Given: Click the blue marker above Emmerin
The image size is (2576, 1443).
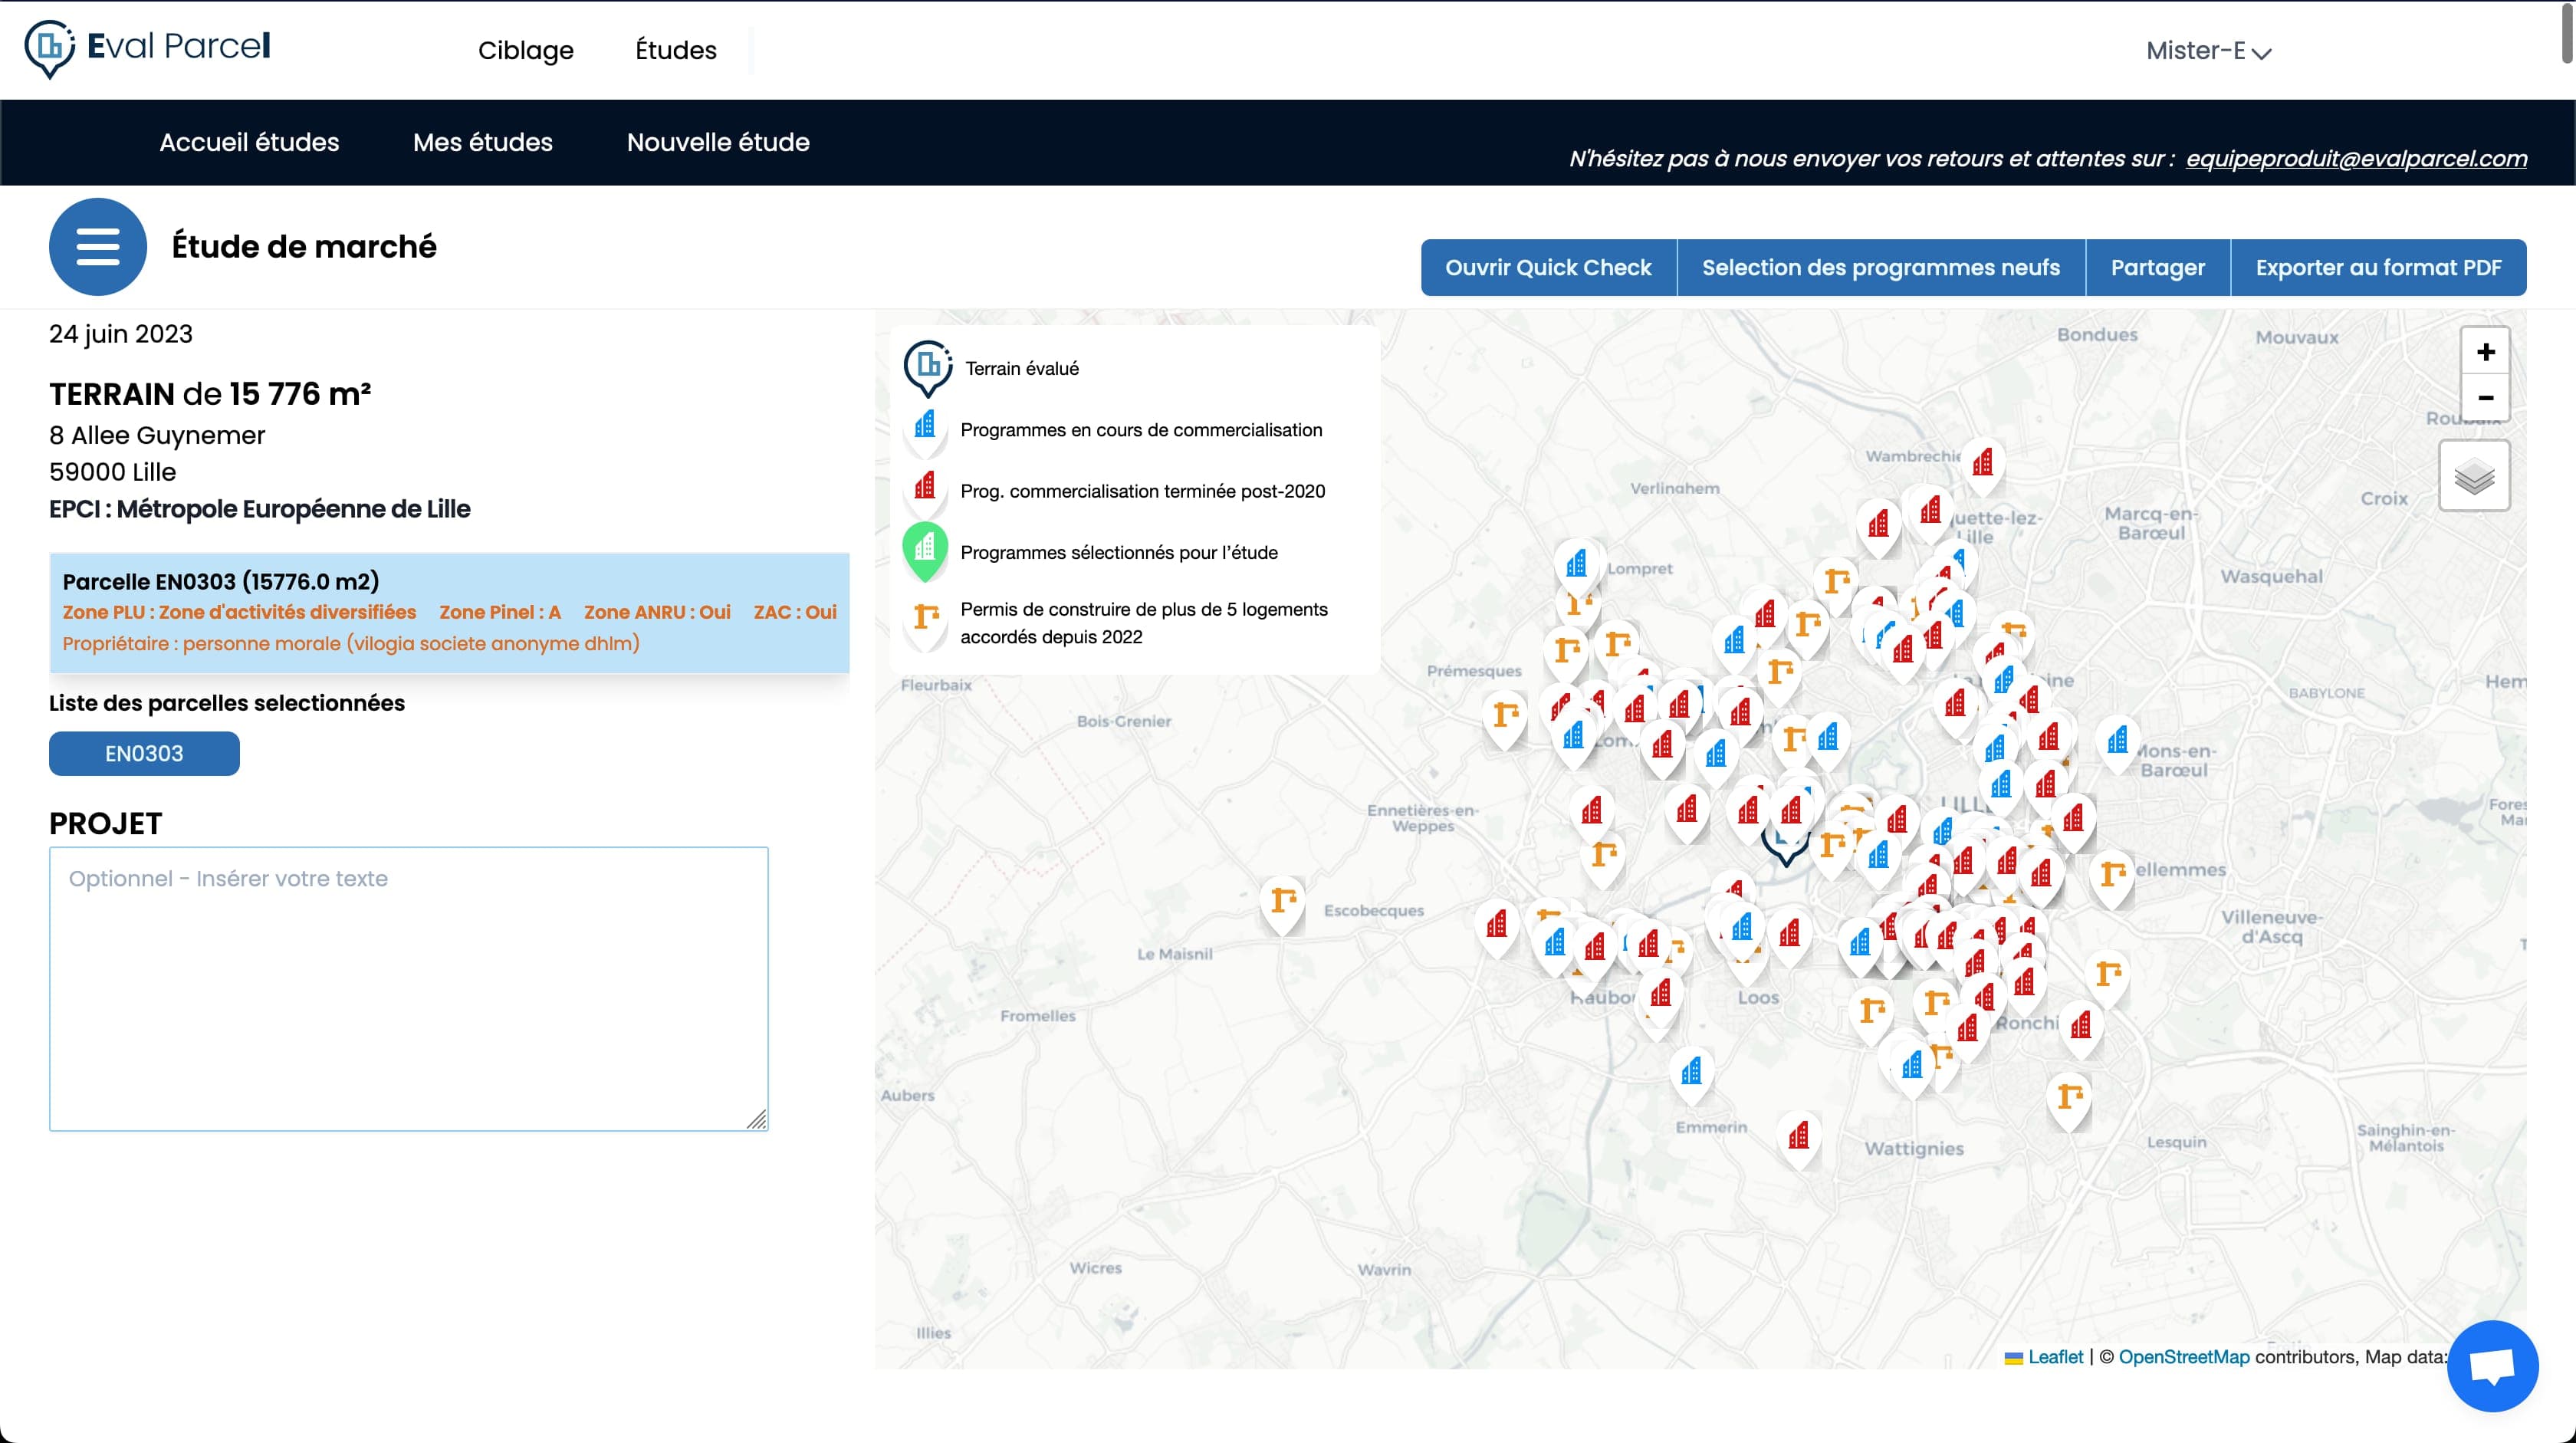Looking at the screenshot, I should [1691, 1073].
